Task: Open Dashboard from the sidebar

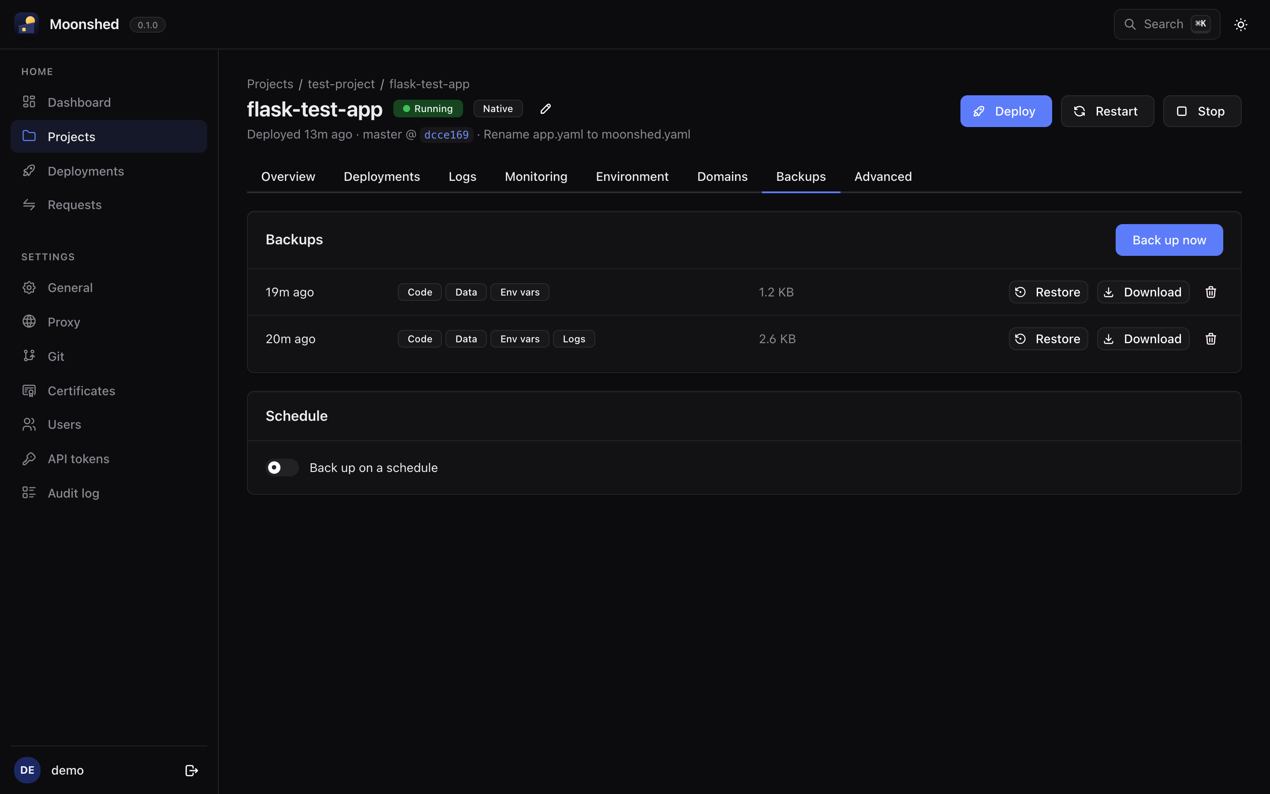Action: tap(108, 102)
